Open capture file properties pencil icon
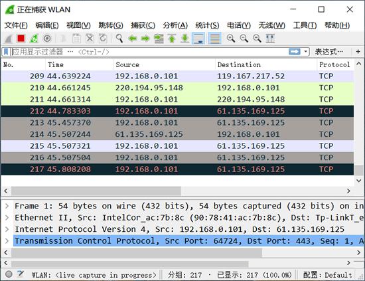Viewport: 365px width, 281px height. (21, 274)
